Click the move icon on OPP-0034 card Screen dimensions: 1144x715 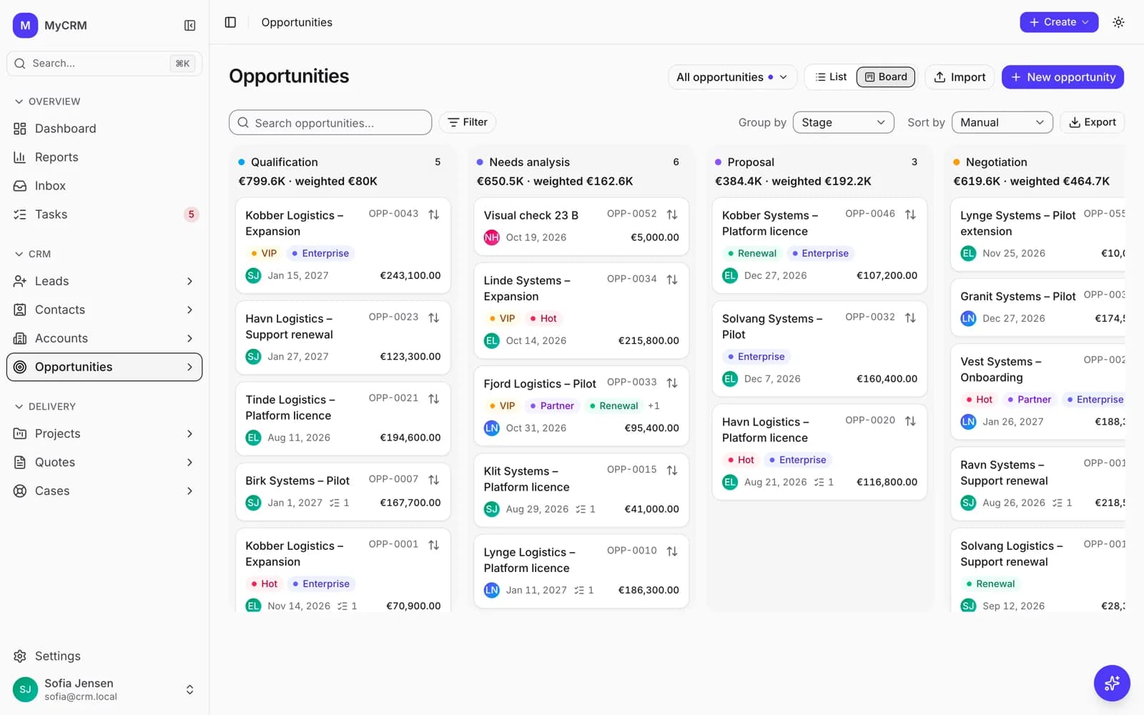pos(672,280)
